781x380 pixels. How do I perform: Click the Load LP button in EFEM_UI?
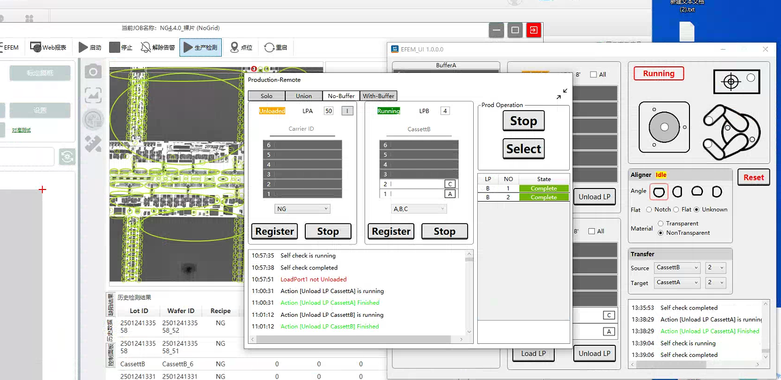point(533,353)
